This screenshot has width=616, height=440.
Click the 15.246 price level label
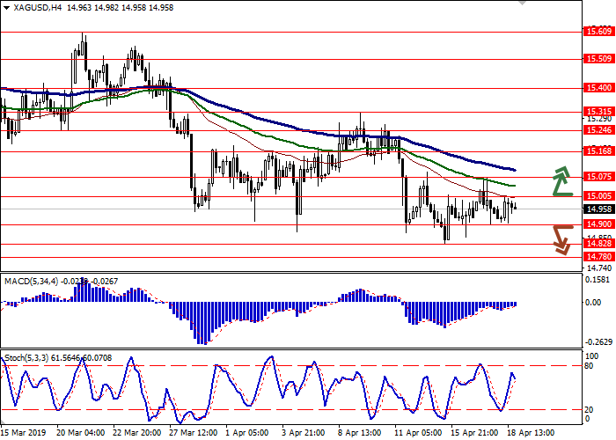click(x=598, y=129)
